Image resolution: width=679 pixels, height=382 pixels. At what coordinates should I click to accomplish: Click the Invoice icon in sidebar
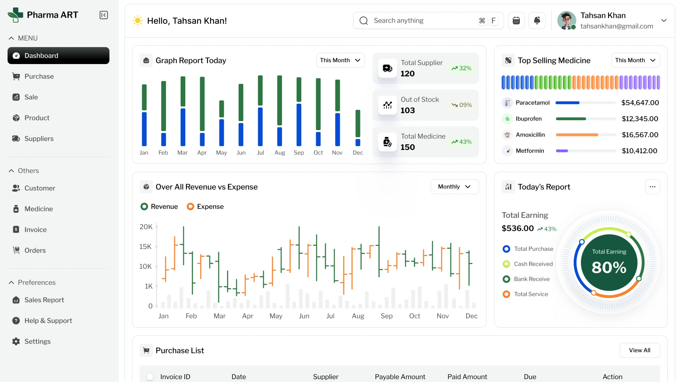17,229
